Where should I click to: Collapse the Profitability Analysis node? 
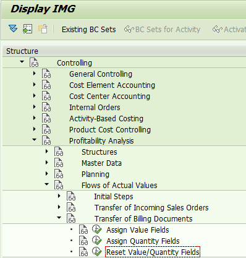35,140
